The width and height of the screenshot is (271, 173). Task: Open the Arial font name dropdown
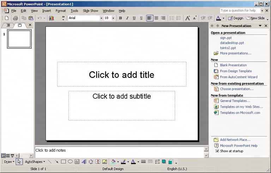coord(101,18)
